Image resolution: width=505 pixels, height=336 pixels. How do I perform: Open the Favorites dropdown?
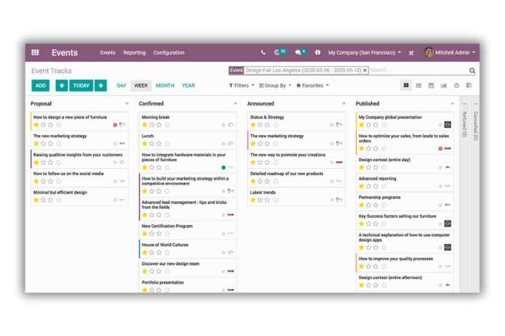coord(312,85)
